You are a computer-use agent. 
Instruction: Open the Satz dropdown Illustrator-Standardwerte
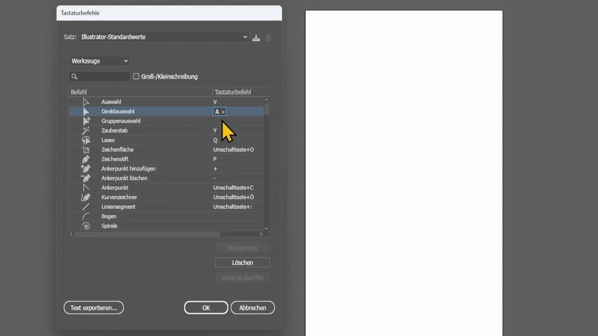[x=164, y=37]
